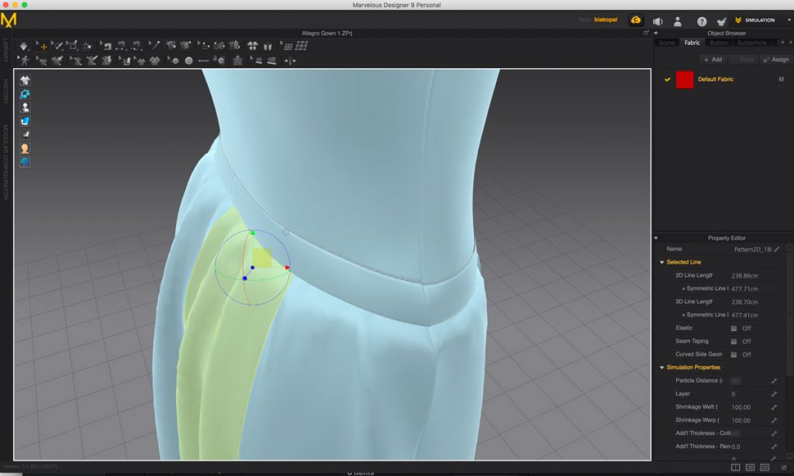Click the right arrow to see more Object Browser tabs
794x476 pixels.
(x=790, y=43)
